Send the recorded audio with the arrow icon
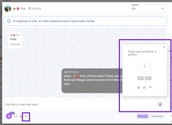The height and width of the screenshot is (125, 172). [x=150, y=87]
